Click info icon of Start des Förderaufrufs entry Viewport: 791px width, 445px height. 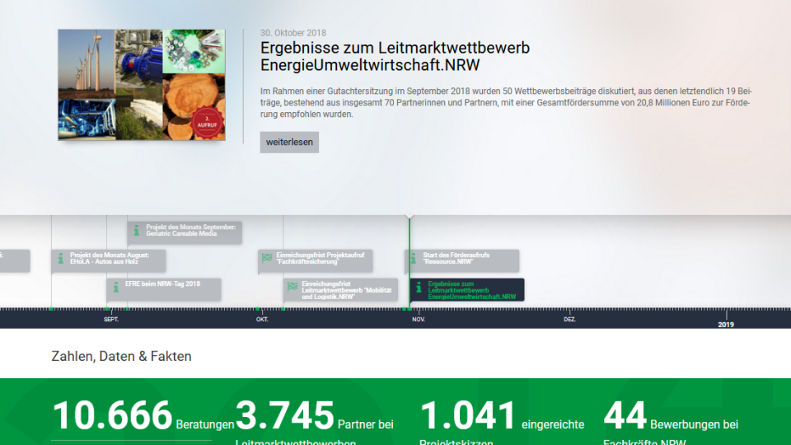[413, 258]
